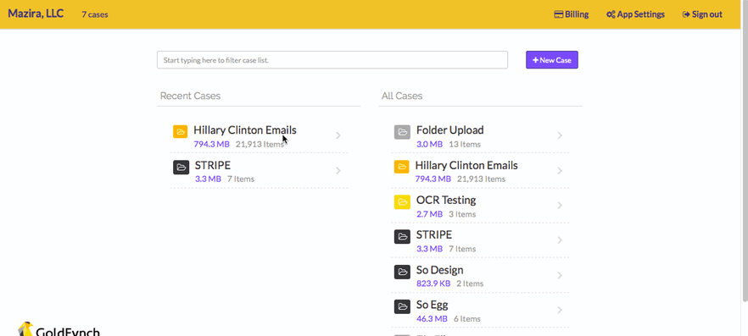Viewport: 748px width, 336px height.
Task: Open App Settings in the top bar
Action: [x=635, y=14]
